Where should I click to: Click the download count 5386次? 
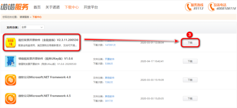click(109, 63)
